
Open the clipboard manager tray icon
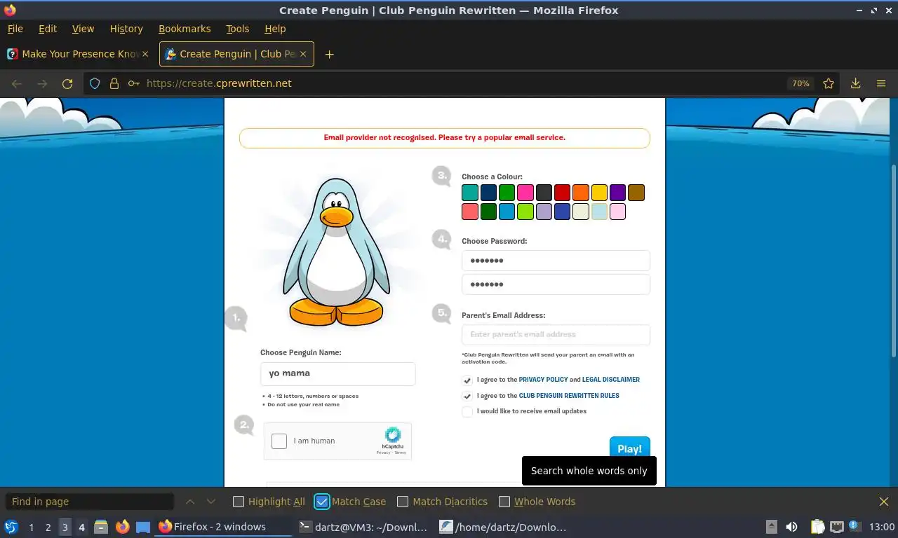817,527
